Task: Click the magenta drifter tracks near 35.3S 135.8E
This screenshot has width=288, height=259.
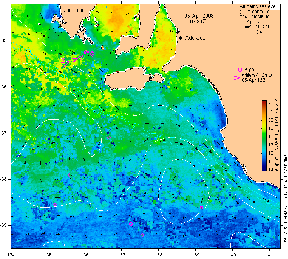Action: point(78,59)
